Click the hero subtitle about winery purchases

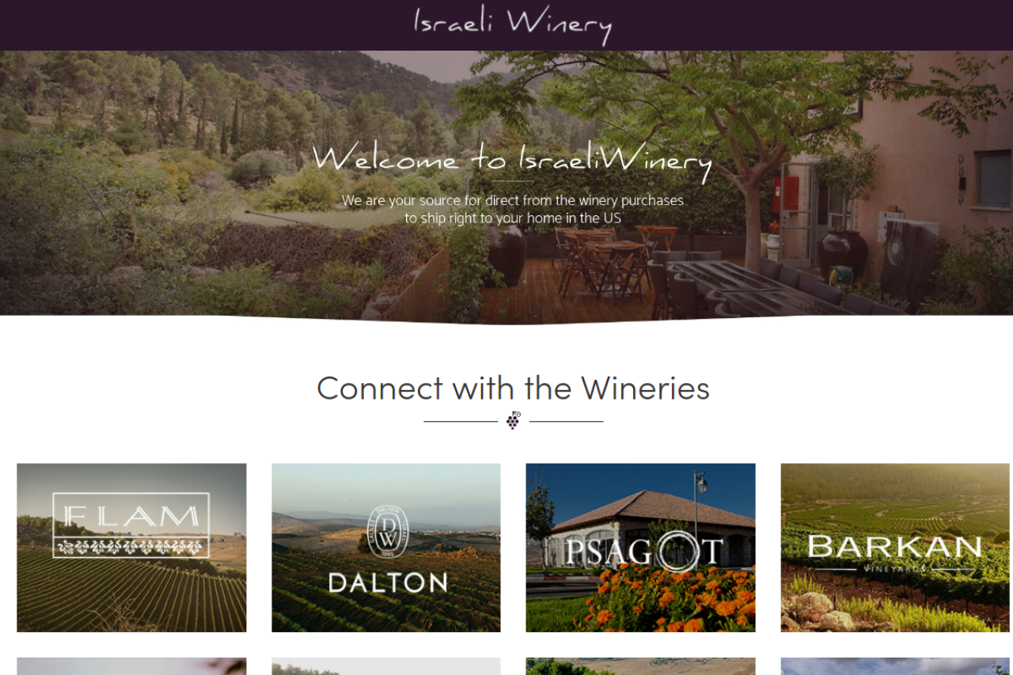coord(513,209)
